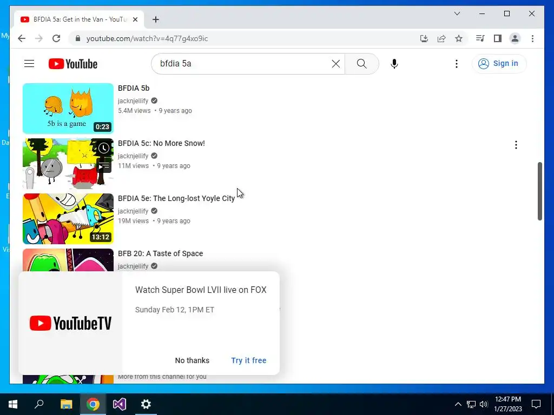Screen dimensions: 554x415
Task: Dismiss promo with No thanks
Action: pyautogui.click(x=192, y=360)
